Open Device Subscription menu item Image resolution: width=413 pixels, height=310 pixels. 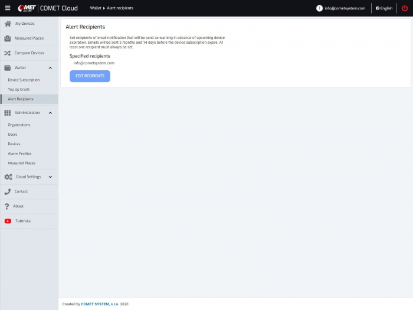24,80
